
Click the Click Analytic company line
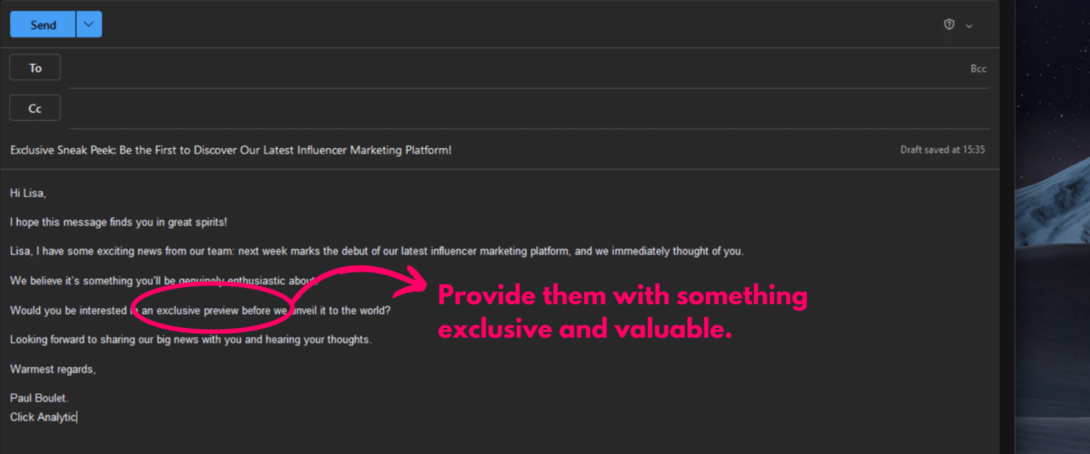pyautogui.click(x=43, y=417)
